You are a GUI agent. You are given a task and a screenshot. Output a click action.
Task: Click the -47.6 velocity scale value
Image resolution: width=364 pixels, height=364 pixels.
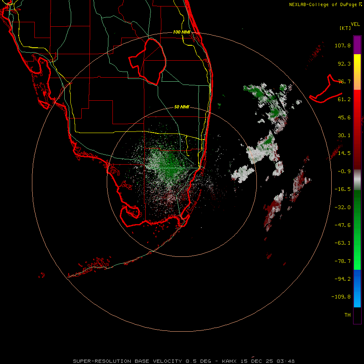(343, 225)
